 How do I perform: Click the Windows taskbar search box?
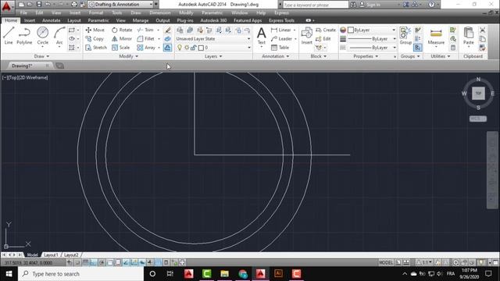(80, 274)
